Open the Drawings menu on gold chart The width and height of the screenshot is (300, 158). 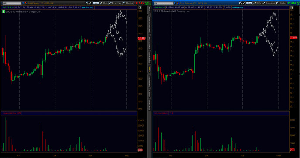(115, 3)
